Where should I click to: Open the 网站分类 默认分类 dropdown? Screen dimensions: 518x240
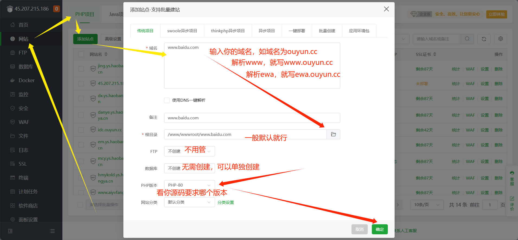point(189,202)
